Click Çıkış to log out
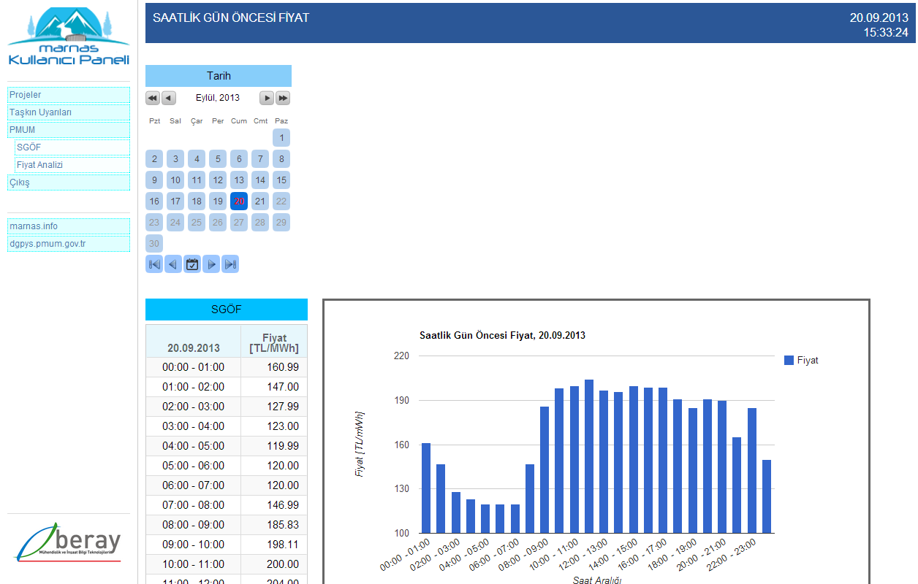 tap(69, 182)
